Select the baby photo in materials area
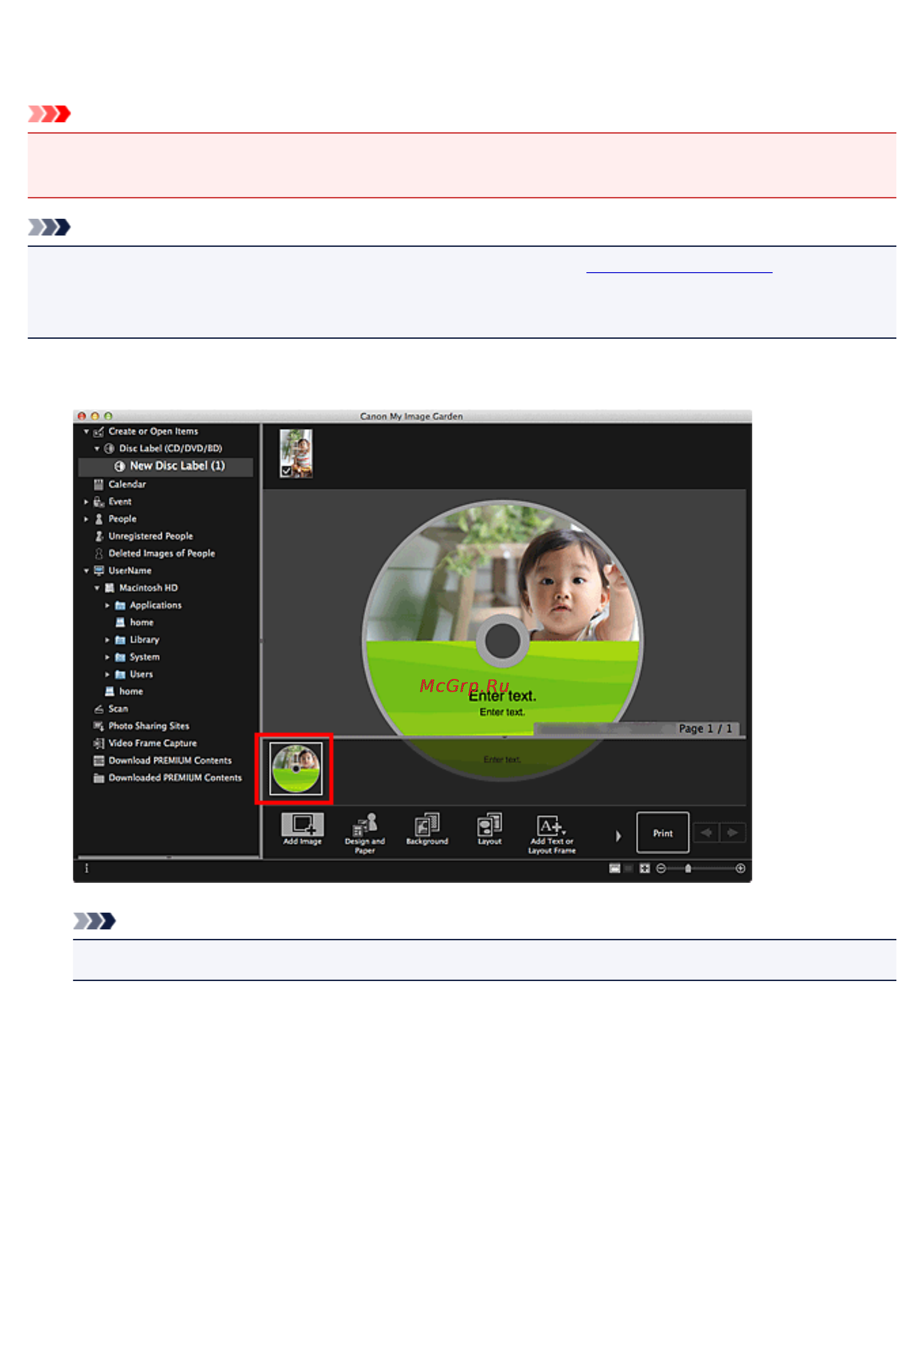Viewport: 924px width, 1371px height. point(297,452)
